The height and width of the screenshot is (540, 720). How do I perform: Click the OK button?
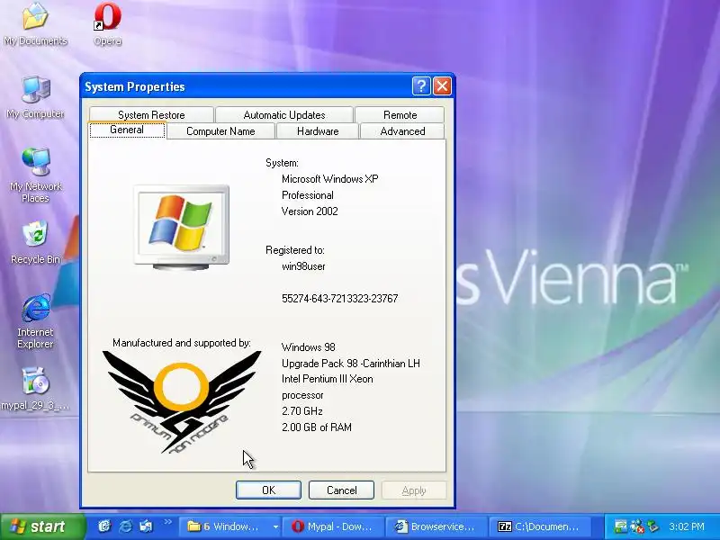point(268,490)
